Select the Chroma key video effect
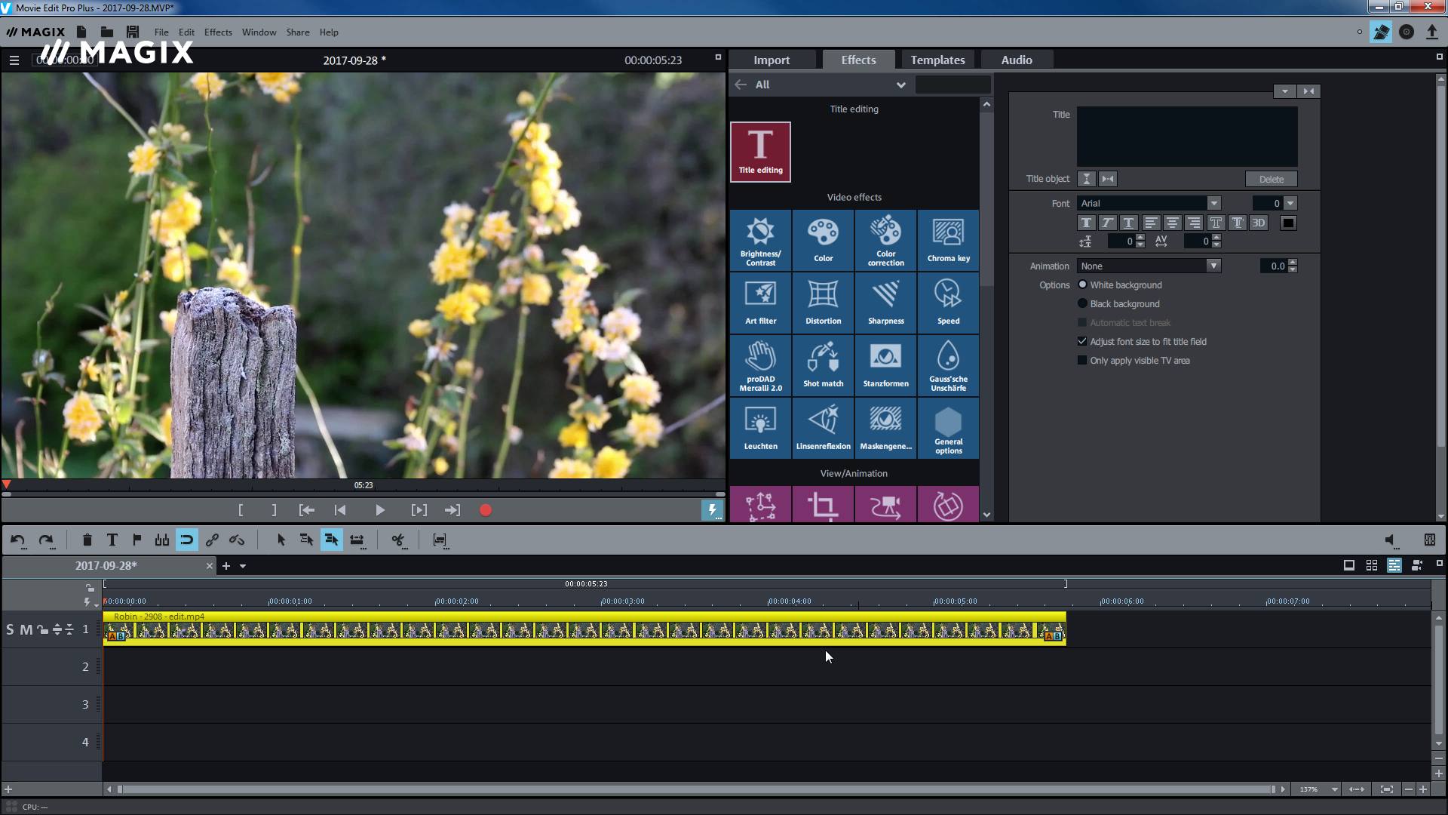This screenshot has height=815, width=1448. tap(949, 238)
